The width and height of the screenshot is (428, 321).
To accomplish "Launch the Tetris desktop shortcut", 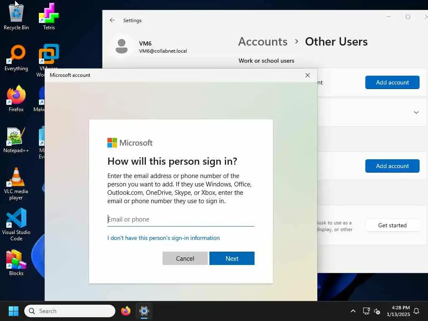I will pos(49,17).
